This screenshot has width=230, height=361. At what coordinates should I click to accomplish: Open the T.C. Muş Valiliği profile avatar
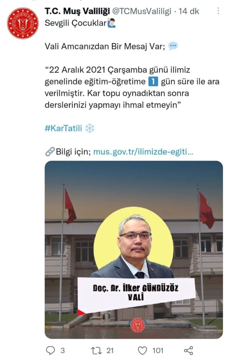pyautogui.click(x=23, y=23)
